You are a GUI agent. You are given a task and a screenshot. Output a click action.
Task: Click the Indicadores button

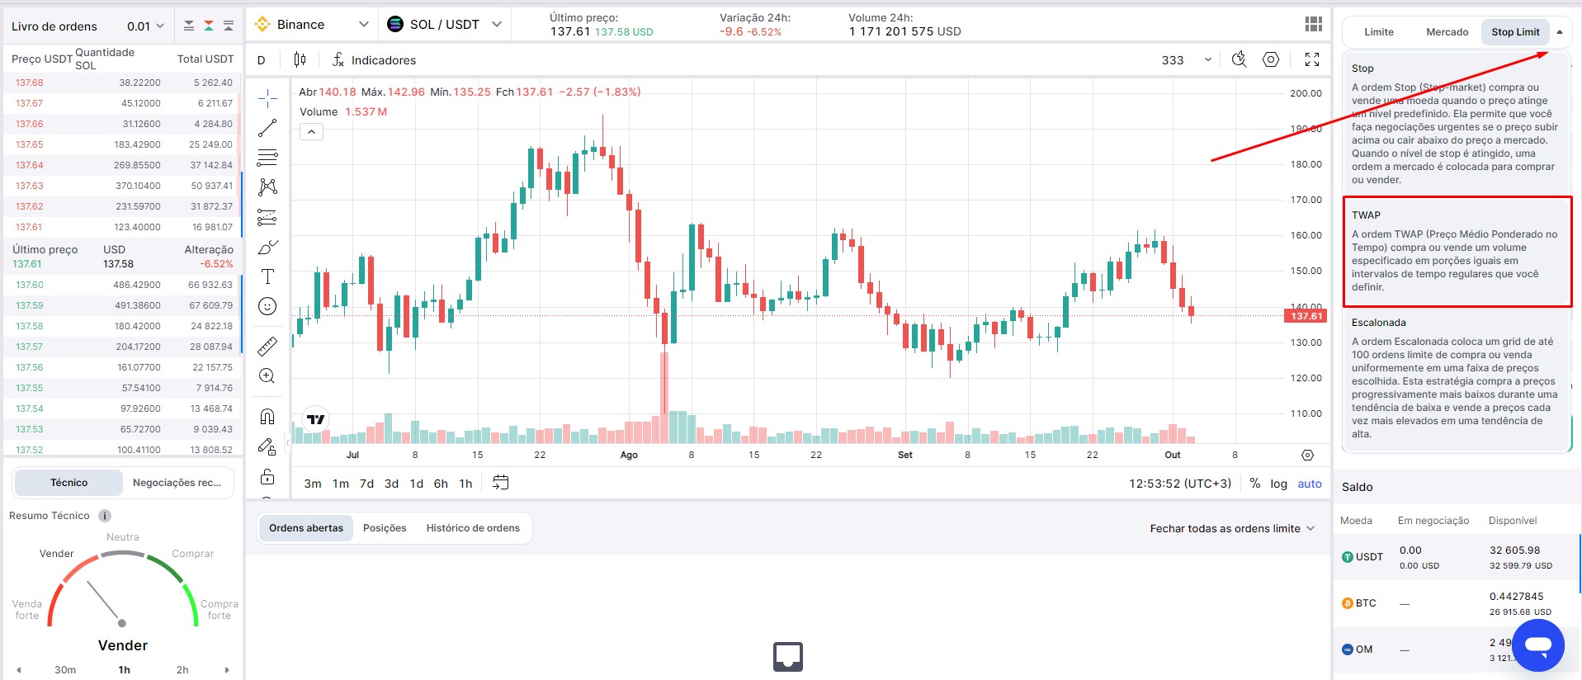point(374,60)
